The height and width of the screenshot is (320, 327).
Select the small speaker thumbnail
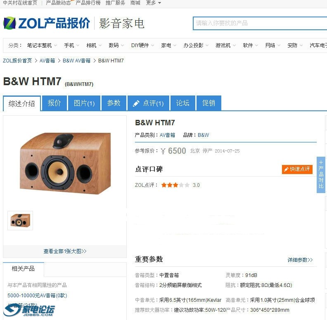click(20, 221)
